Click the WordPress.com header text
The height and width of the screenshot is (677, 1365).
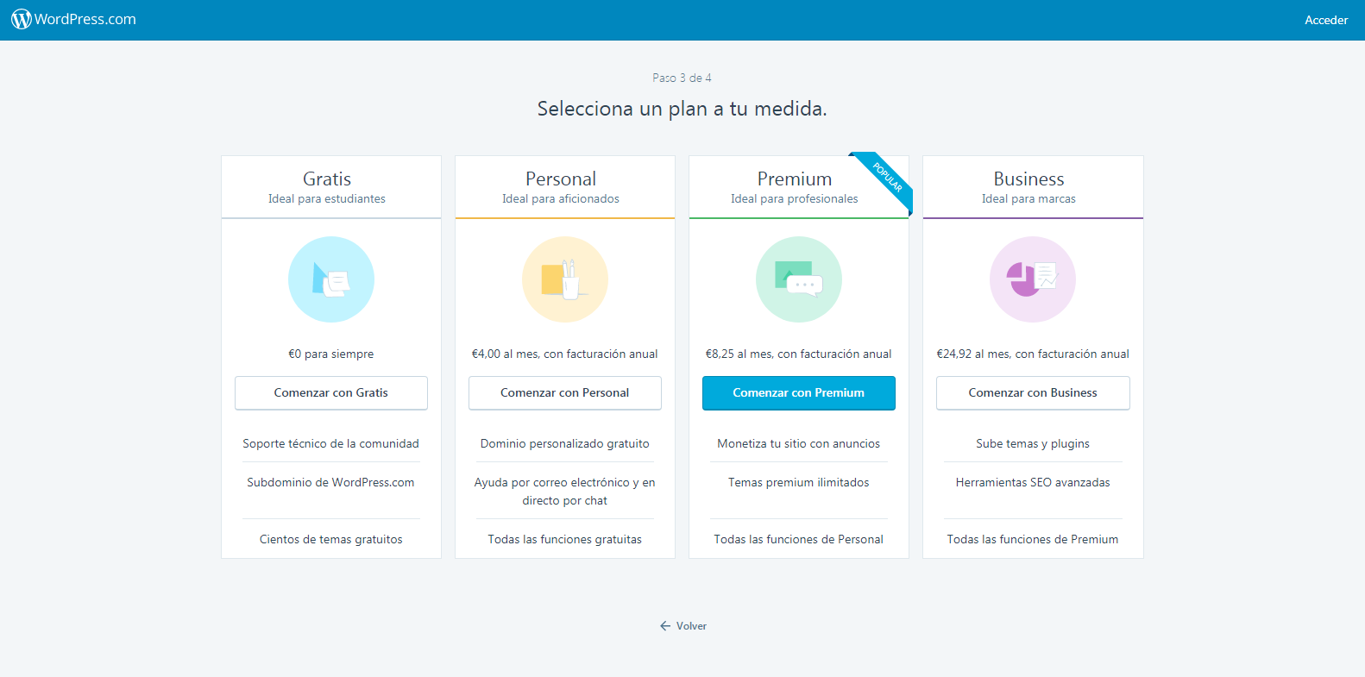click(85, 19)
